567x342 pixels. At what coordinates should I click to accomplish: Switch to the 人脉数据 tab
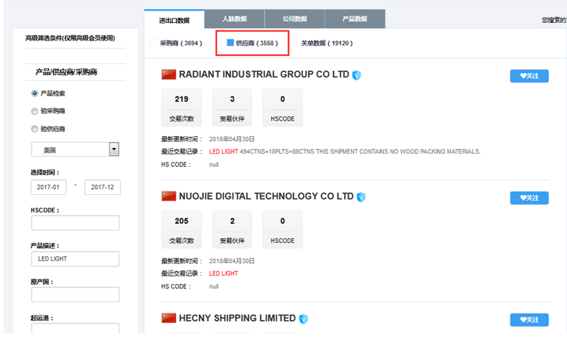pyautogui.click(x=235, y=19)
